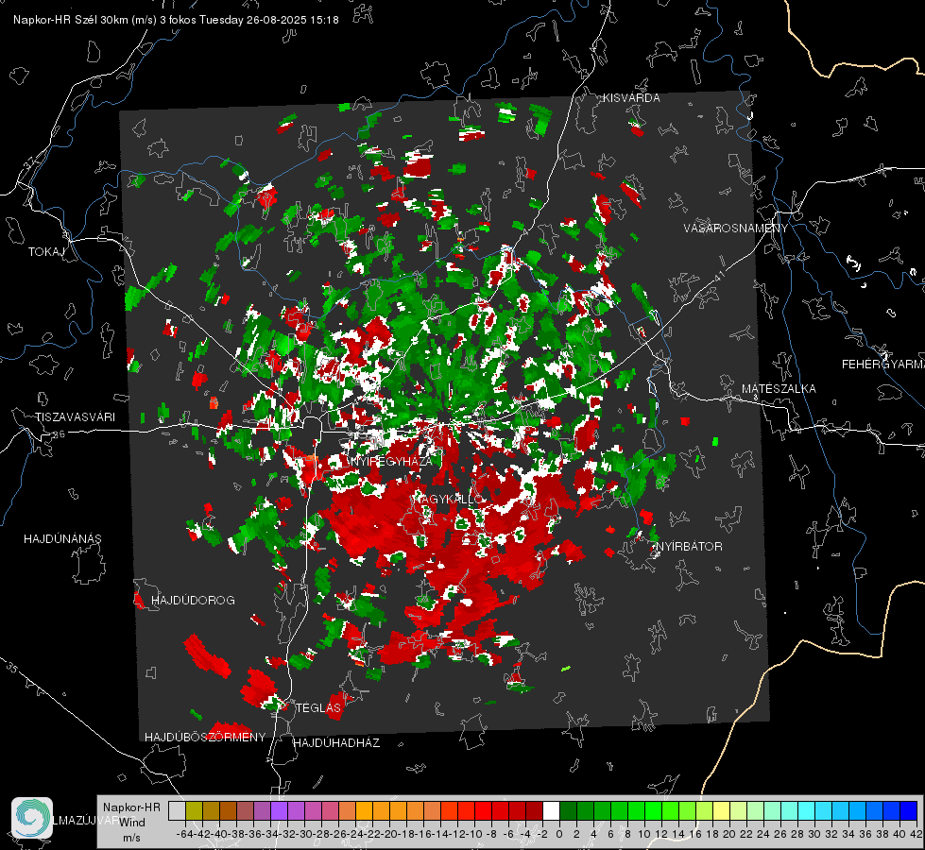
Task: Click the road number 35 label
Action: [x=11, y=668]
